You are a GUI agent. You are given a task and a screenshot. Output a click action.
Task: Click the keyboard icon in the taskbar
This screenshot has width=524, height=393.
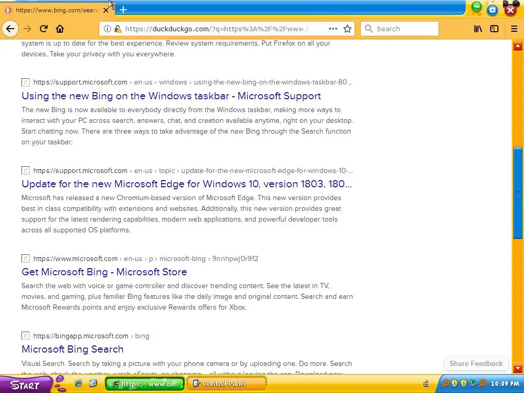(426, 384)
